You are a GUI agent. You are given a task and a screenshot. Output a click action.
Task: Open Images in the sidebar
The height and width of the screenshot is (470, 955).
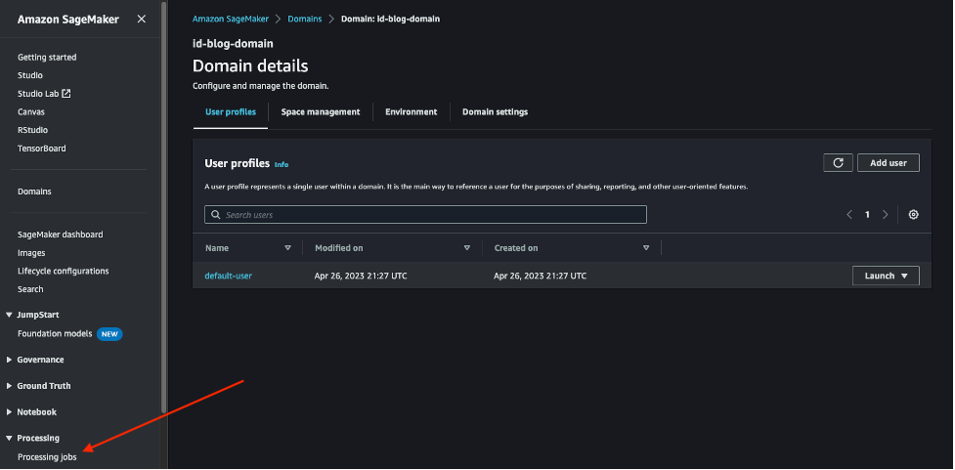[x=31, y=253]
